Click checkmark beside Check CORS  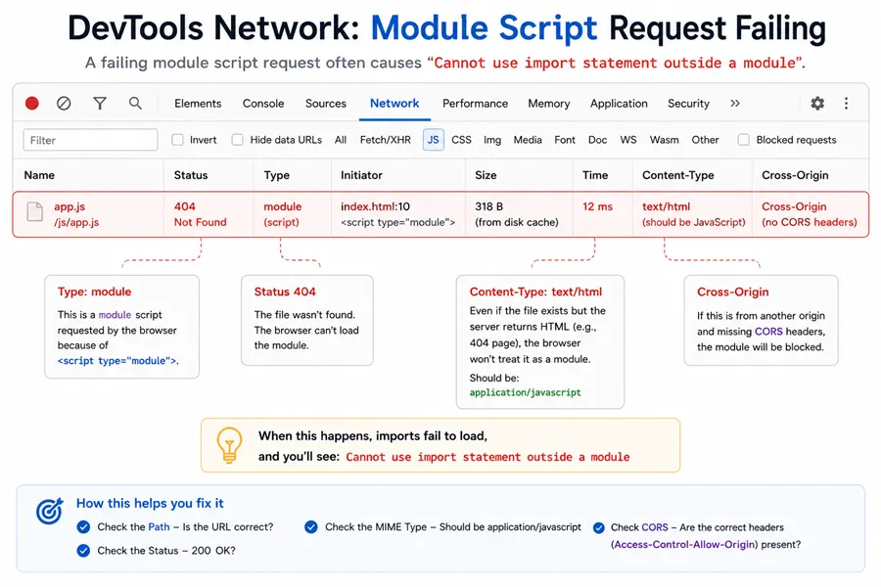coord(599,527)
